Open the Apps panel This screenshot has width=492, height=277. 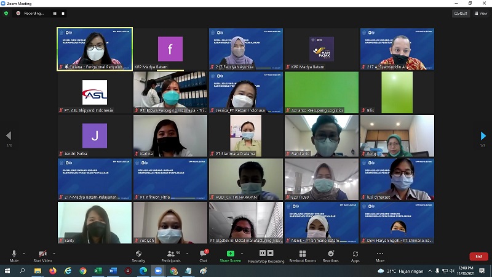click(x=355, y=255)
